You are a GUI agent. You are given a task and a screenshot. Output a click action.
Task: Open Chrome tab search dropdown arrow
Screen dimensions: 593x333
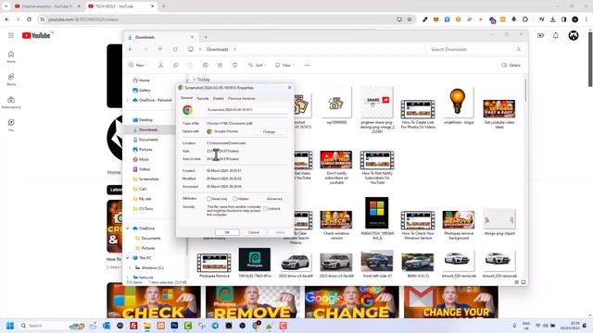(6, 6)
